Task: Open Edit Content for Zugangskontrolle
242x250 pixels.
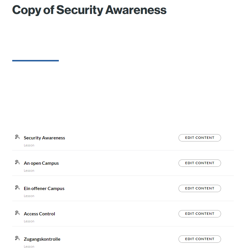Action: (199, 239)
